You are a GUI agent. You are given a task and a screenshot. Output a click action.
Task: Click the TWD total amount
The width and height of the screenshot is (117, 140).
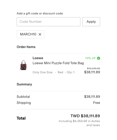pos(85,116)
